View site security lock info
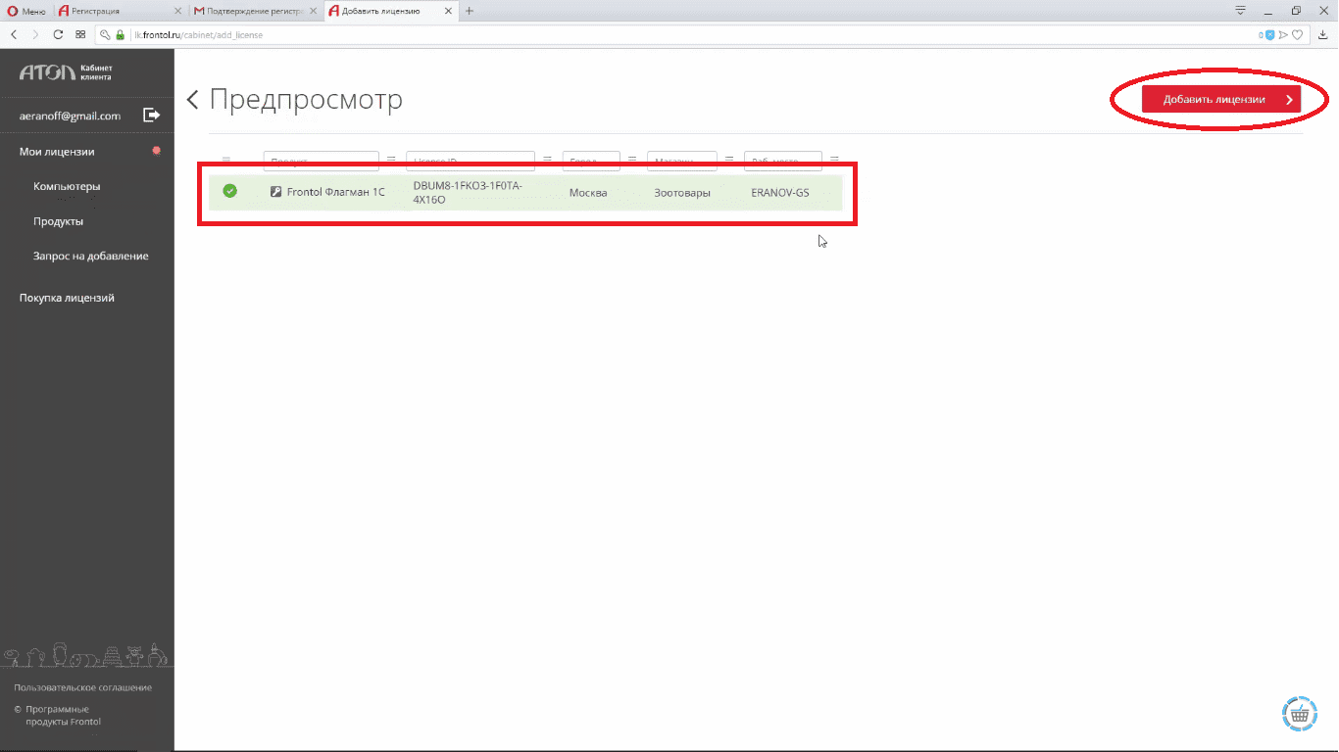 click(x=121, y=34)
